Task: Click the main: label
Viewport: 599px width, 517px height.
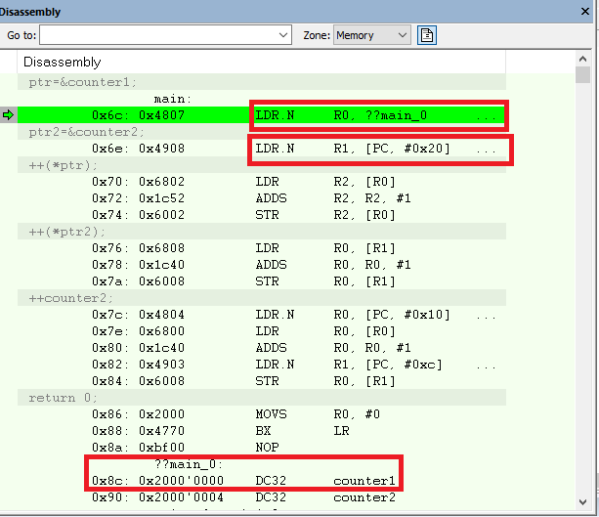Action: pyautogui.click(x=172, y=99)
